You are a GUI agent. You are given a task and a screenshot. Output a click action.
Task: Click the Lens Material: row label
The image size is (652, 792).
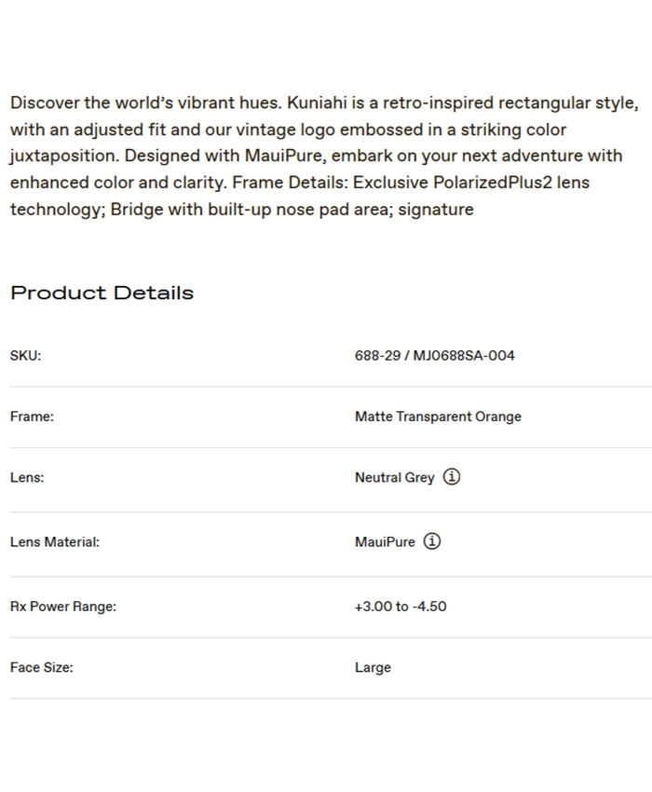click(x=55, y=542)
